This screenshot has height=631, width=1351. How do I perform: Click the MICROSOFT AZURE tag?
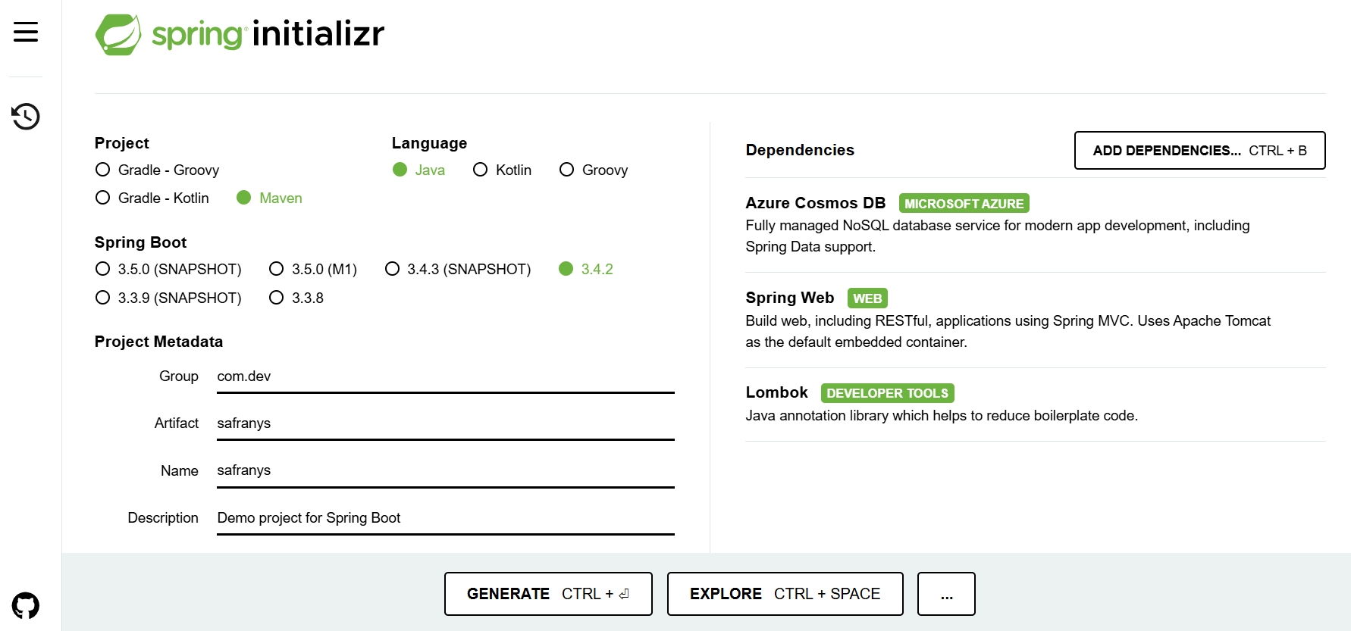coord(964,203)
